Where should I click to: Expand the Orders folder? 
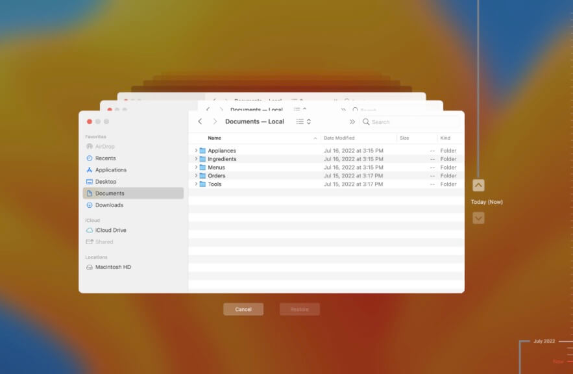tap(197, 175)
